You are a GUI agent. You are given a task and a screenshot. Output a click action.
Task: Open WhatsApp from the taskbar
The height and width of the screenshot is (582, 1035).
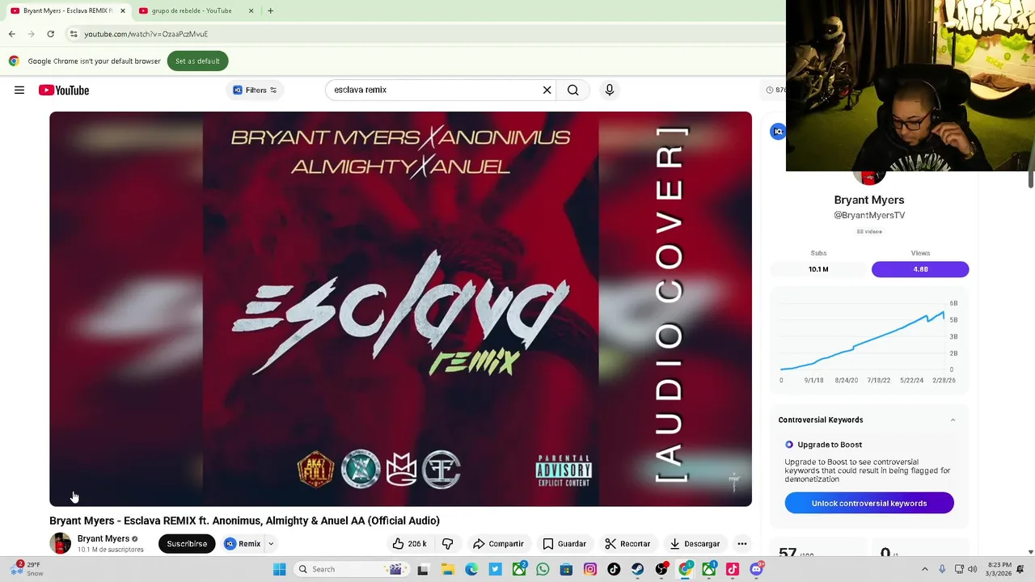(543, 569)
